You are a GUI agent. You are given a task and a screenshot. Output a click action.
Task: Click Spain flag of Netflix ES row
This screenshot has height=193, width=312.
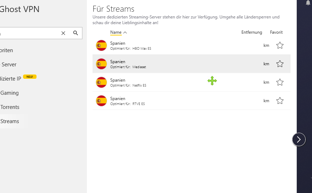101,82
